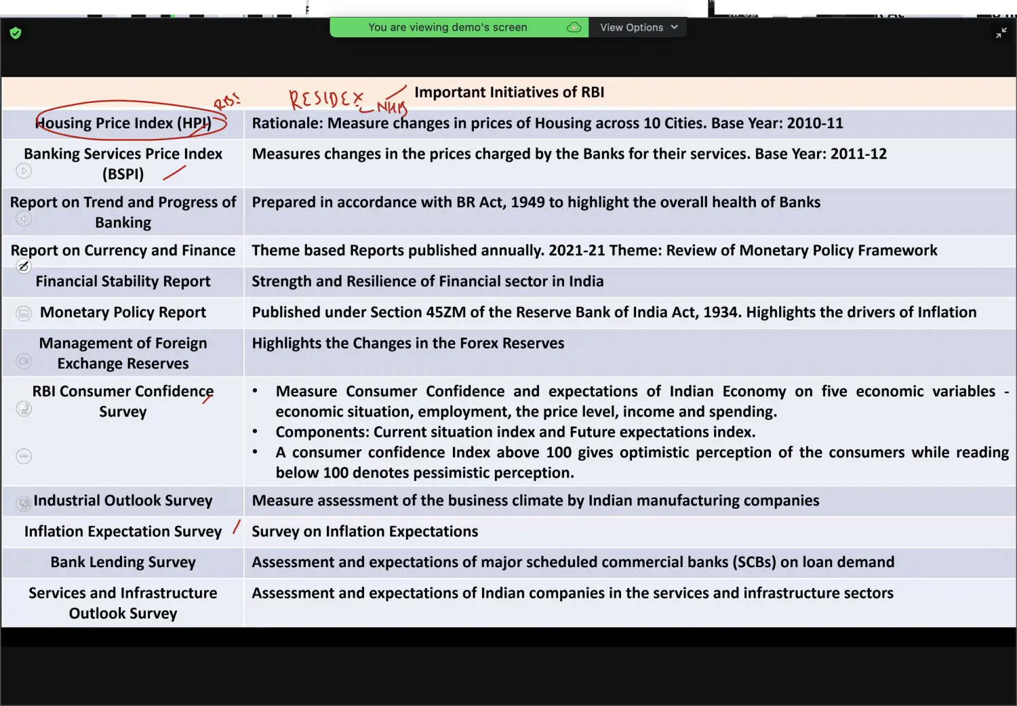
Task: Click the monitor icon beside Industrial Outlook Survey
Action: (x=24, y=503)
